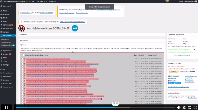Open the New content dropdown in admin bar

pyautogui.click(x=40, y=2)
